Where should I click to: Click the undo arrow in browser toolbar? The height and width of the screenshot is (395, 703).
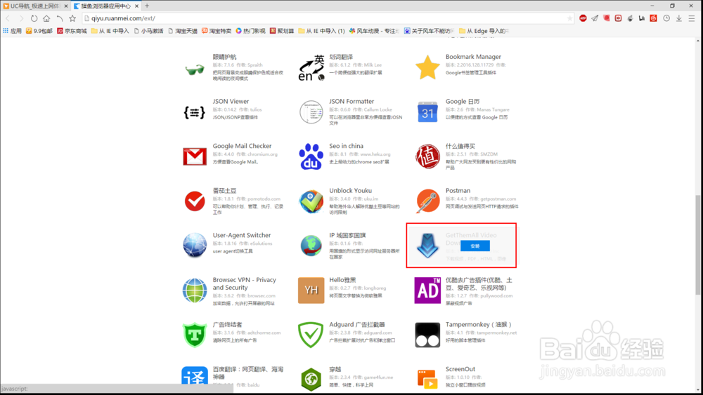point(60,18)
